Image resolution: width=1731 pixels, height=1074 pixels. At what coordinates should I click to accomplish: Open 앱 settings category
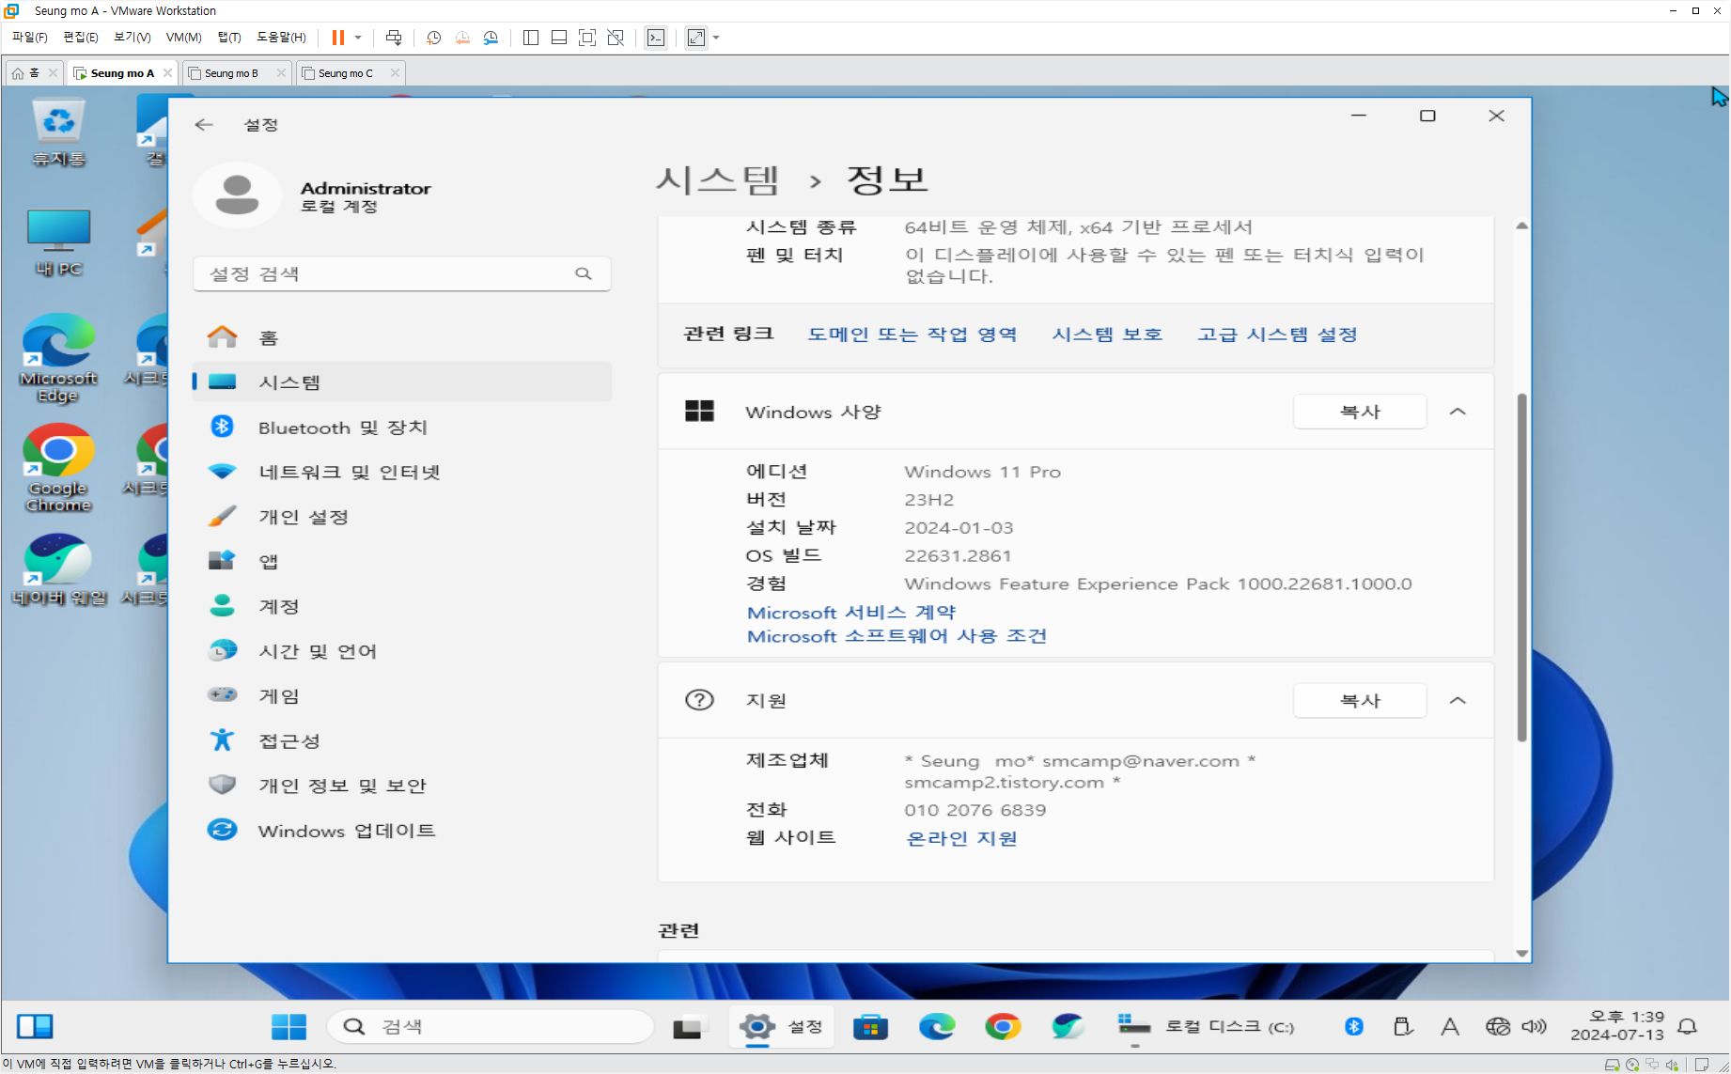[x=402, y=562]
